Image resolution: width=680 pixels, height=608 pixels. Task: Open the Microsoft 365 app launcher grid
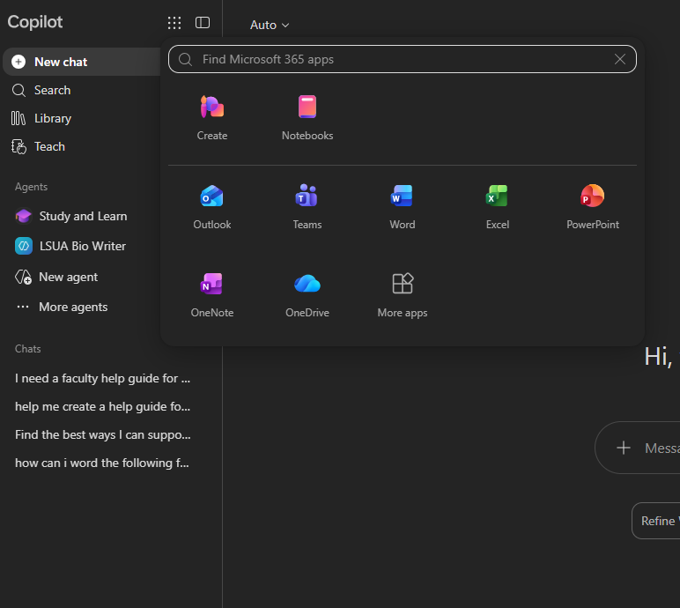(x=174, y=23)
